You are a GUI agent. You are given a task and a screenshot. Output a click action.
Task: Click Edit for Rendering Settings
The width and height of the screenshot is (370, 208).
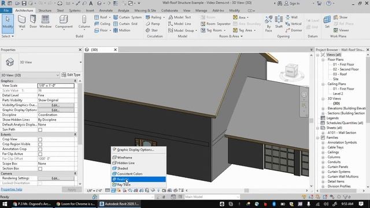(55, 179)
